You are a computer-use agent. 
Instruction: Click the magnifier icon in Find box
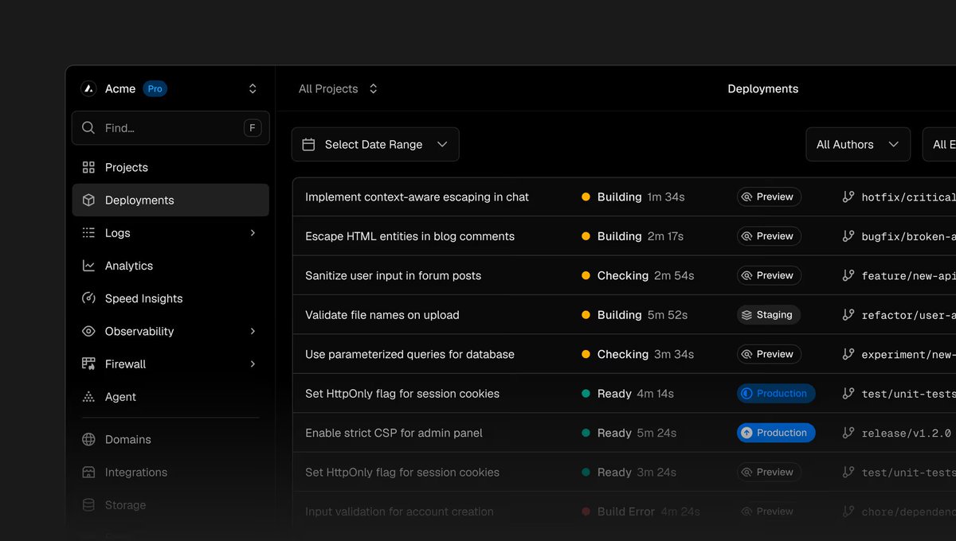point(88,128)
